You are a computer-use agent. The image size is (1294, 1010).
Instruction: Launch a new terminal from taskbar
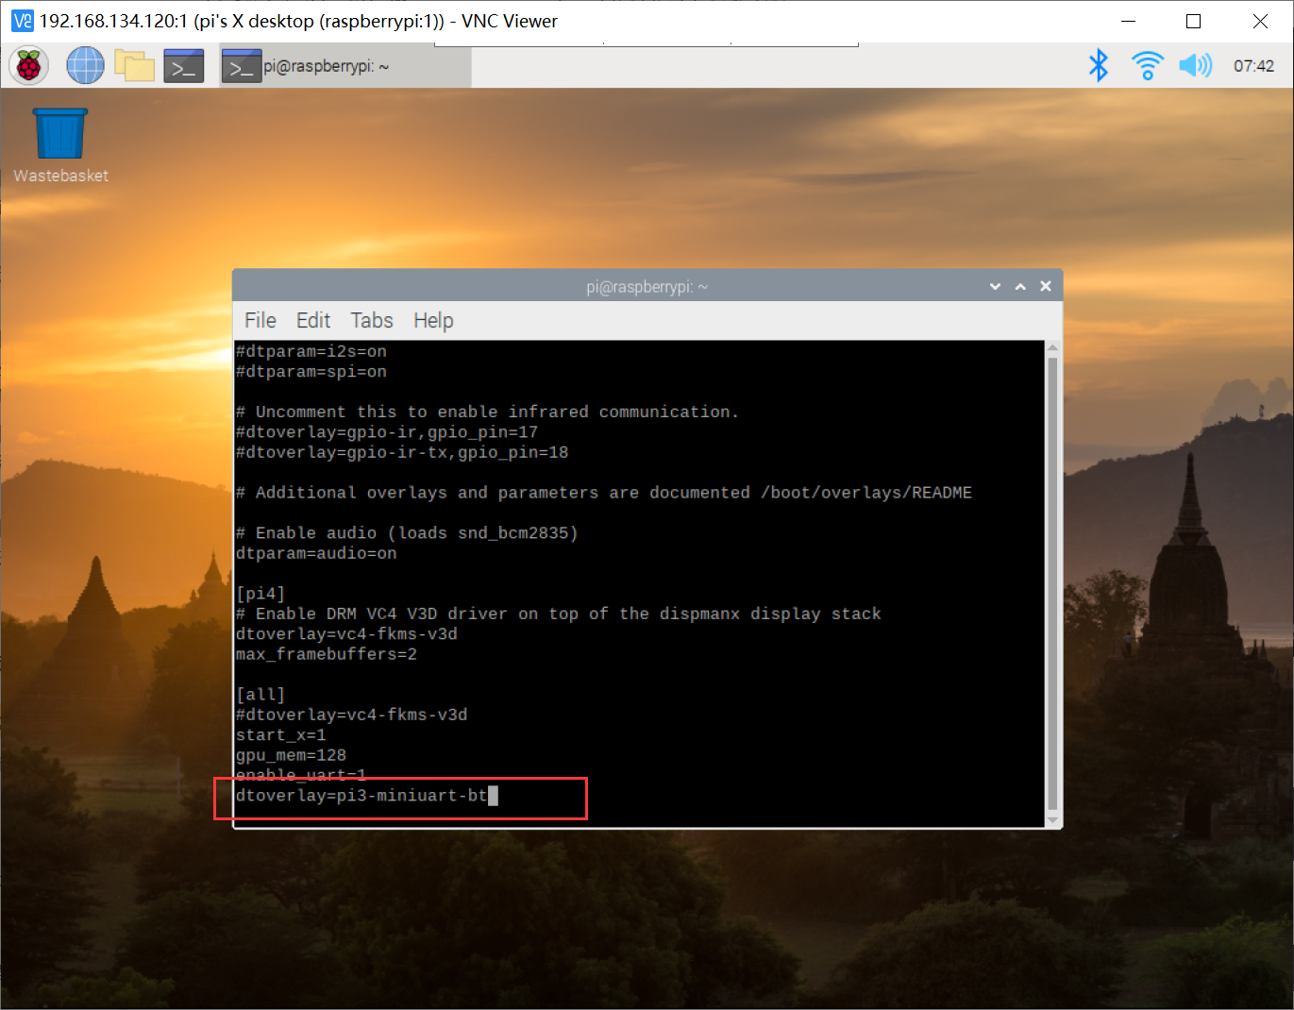coord(184,66)
